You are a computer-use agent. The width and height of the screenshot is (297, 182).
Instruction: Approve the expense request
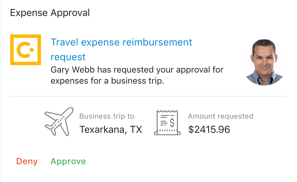[68, 162]
